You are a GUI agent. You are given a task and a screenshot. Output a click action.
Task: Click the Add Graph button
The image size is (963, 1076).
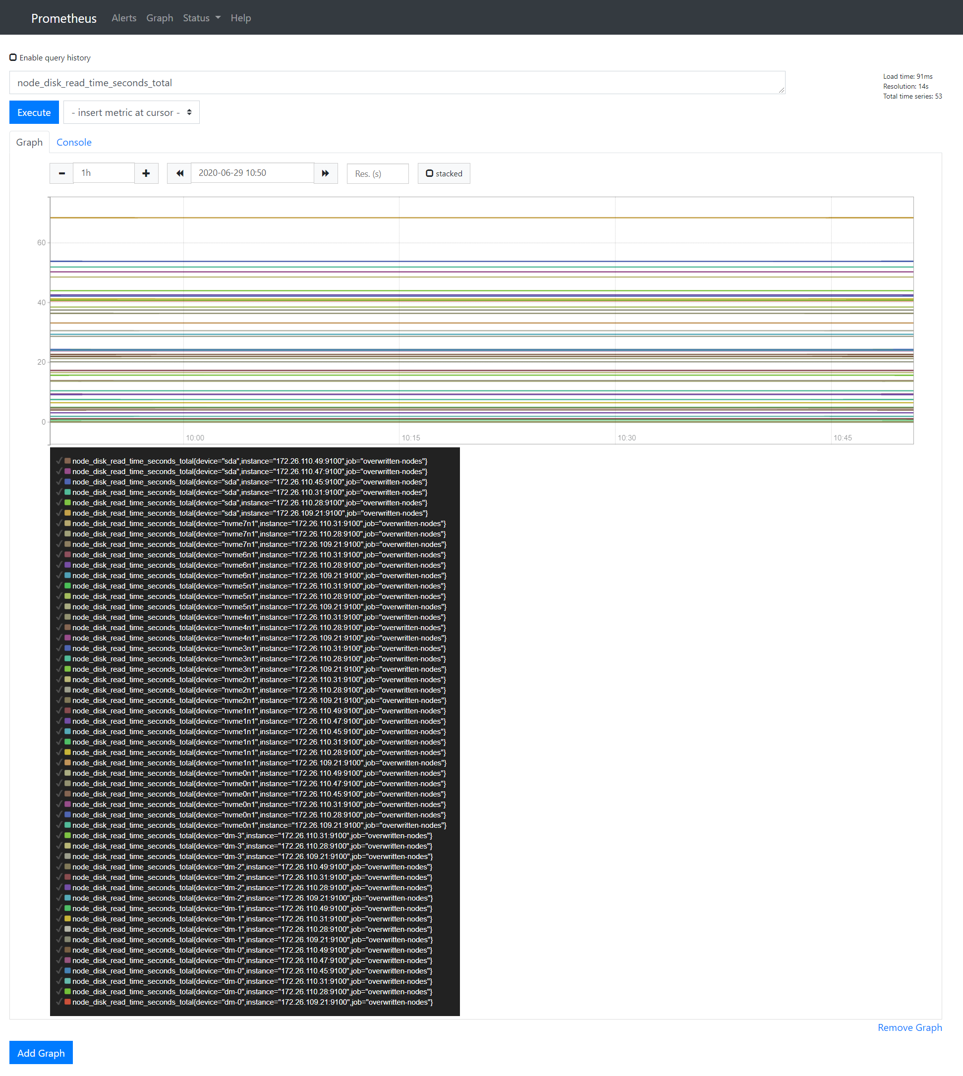(41, 1053)
